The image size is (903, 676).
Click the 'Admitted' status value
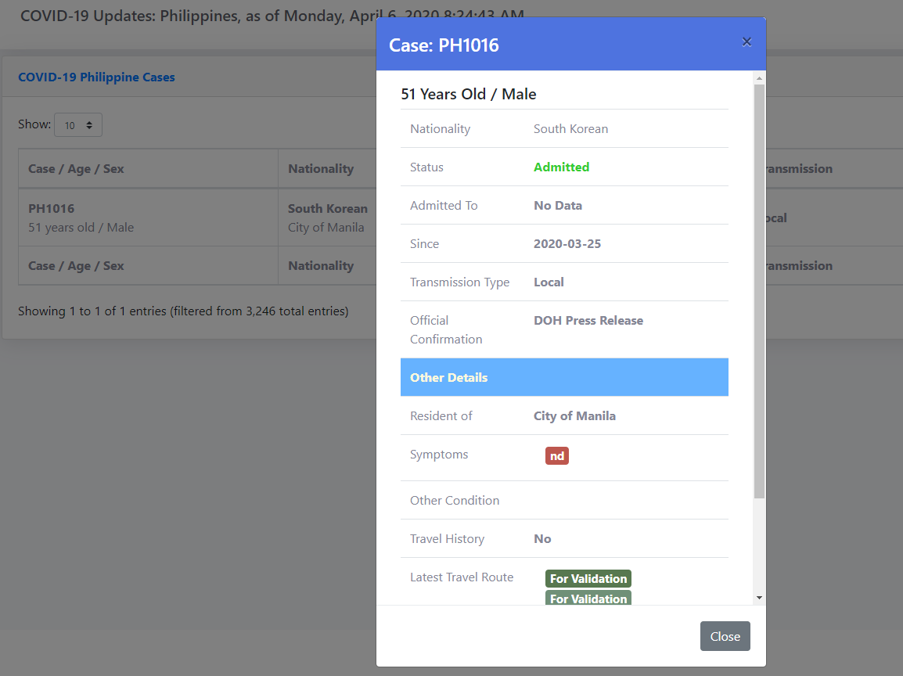coord(561,167)
